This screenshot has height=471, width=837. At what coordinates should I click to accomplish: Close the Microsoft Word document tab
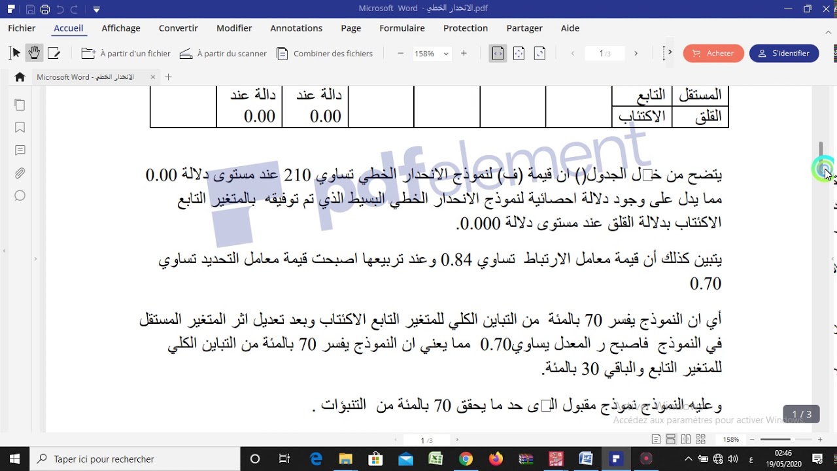click(x=153, y=77)
